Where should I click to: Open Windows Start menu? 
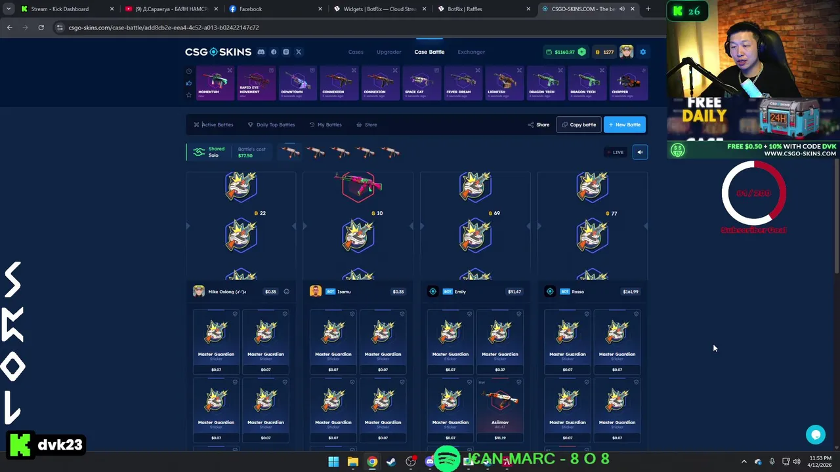pyautogui.click(x=333, y=462)
